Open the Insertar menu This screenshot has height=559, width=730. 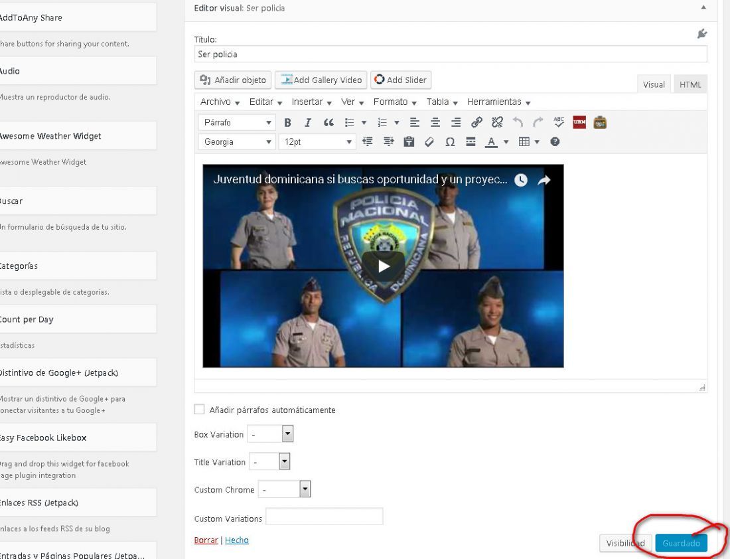(311, 102)
